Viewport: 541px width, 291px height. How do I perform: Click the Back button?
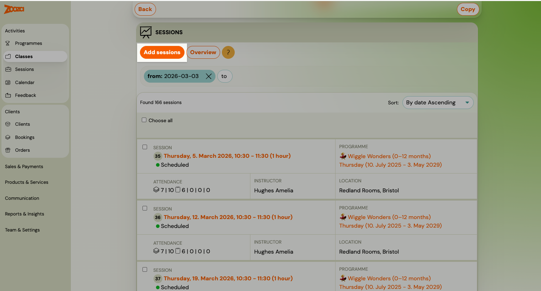[x=145, y=9]
